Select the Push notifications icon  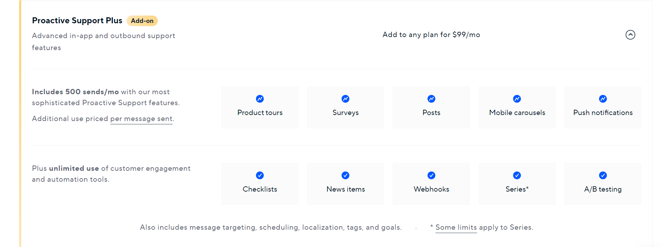tap(602, 99)
